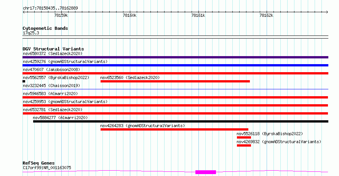339x176 pixels.
Task: Click the nsv3232445 (Chaisson2019) label
Action: point(51,86)
